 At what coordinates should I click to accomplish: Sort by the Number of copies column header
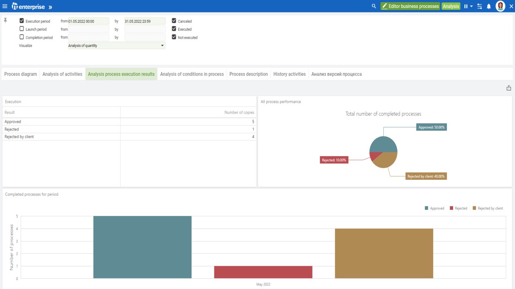[x=239, y=112]
